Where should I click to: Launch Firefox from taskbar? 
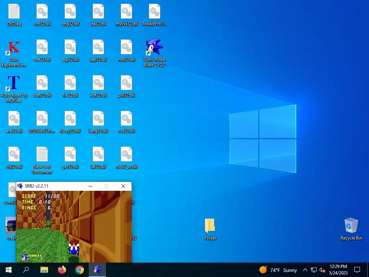pos(62,270)
